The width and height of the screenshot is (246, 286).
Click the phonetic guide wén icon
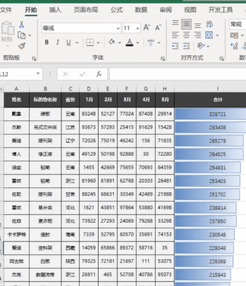150,43
